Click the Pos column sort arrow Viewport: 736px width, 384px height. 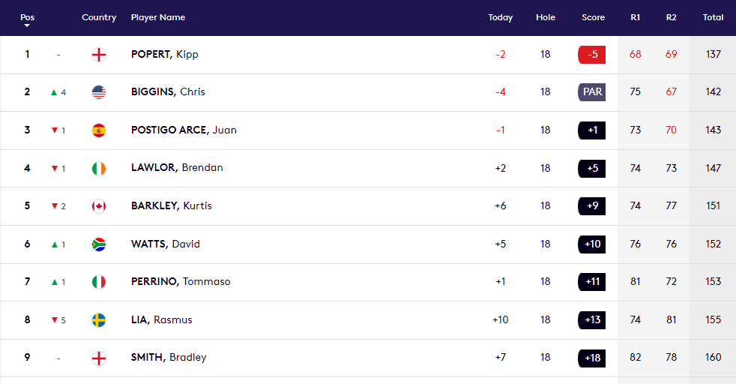click(x=27, y=25)
